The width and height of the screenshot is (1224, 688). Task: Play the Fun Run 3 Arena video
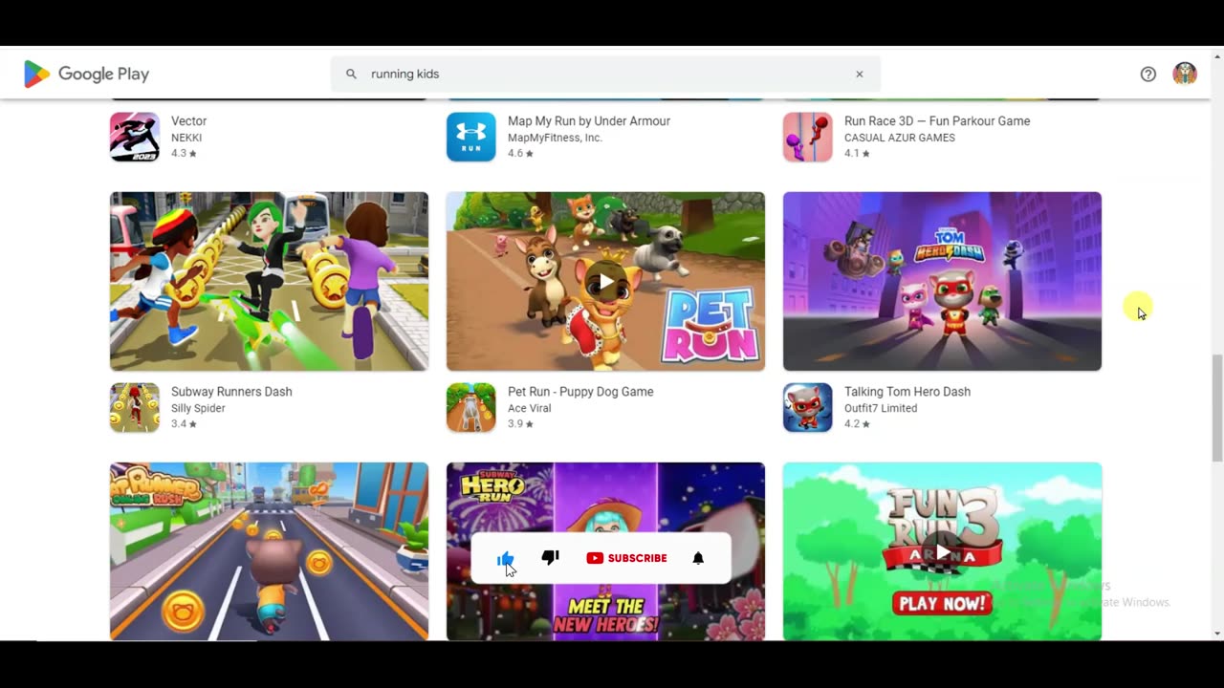[x=942, y=552]
